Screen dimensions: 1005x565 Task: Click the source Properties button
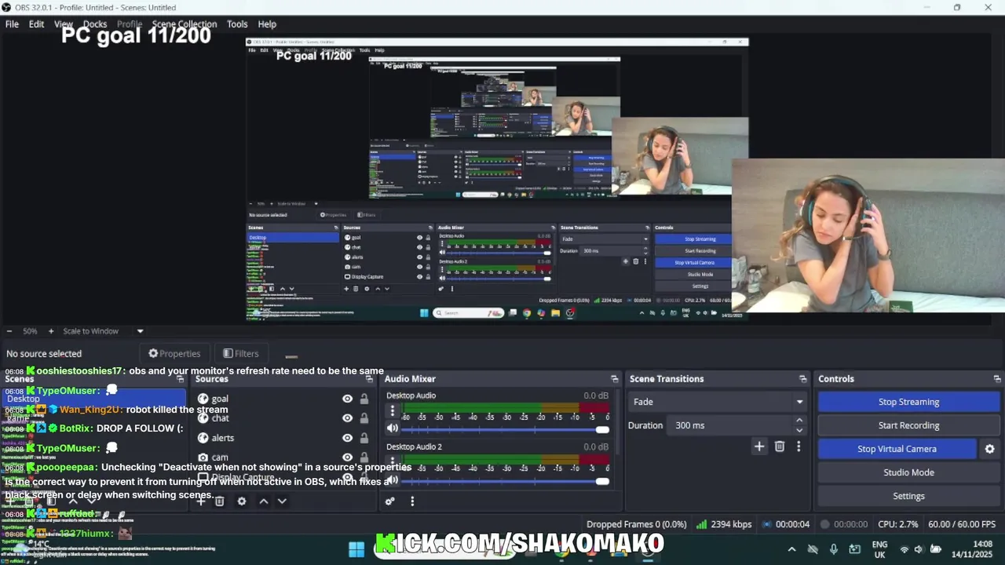click(x=174, y=353)
